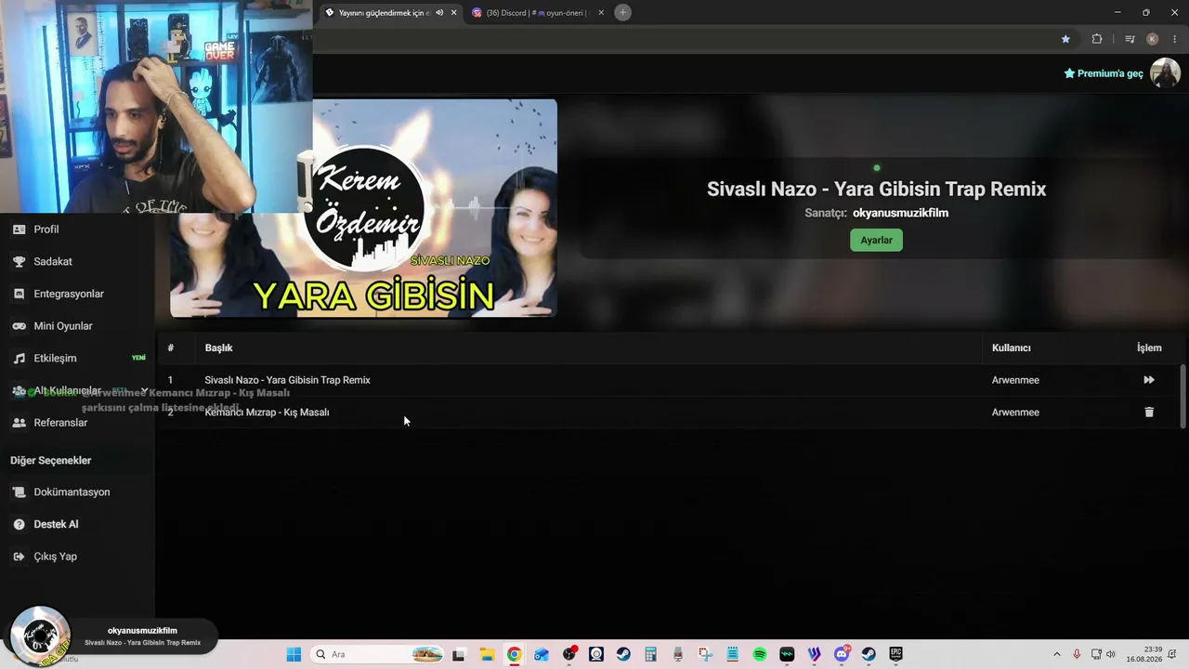Open the user avatar beside Premium'a geç

(1165, 72)
